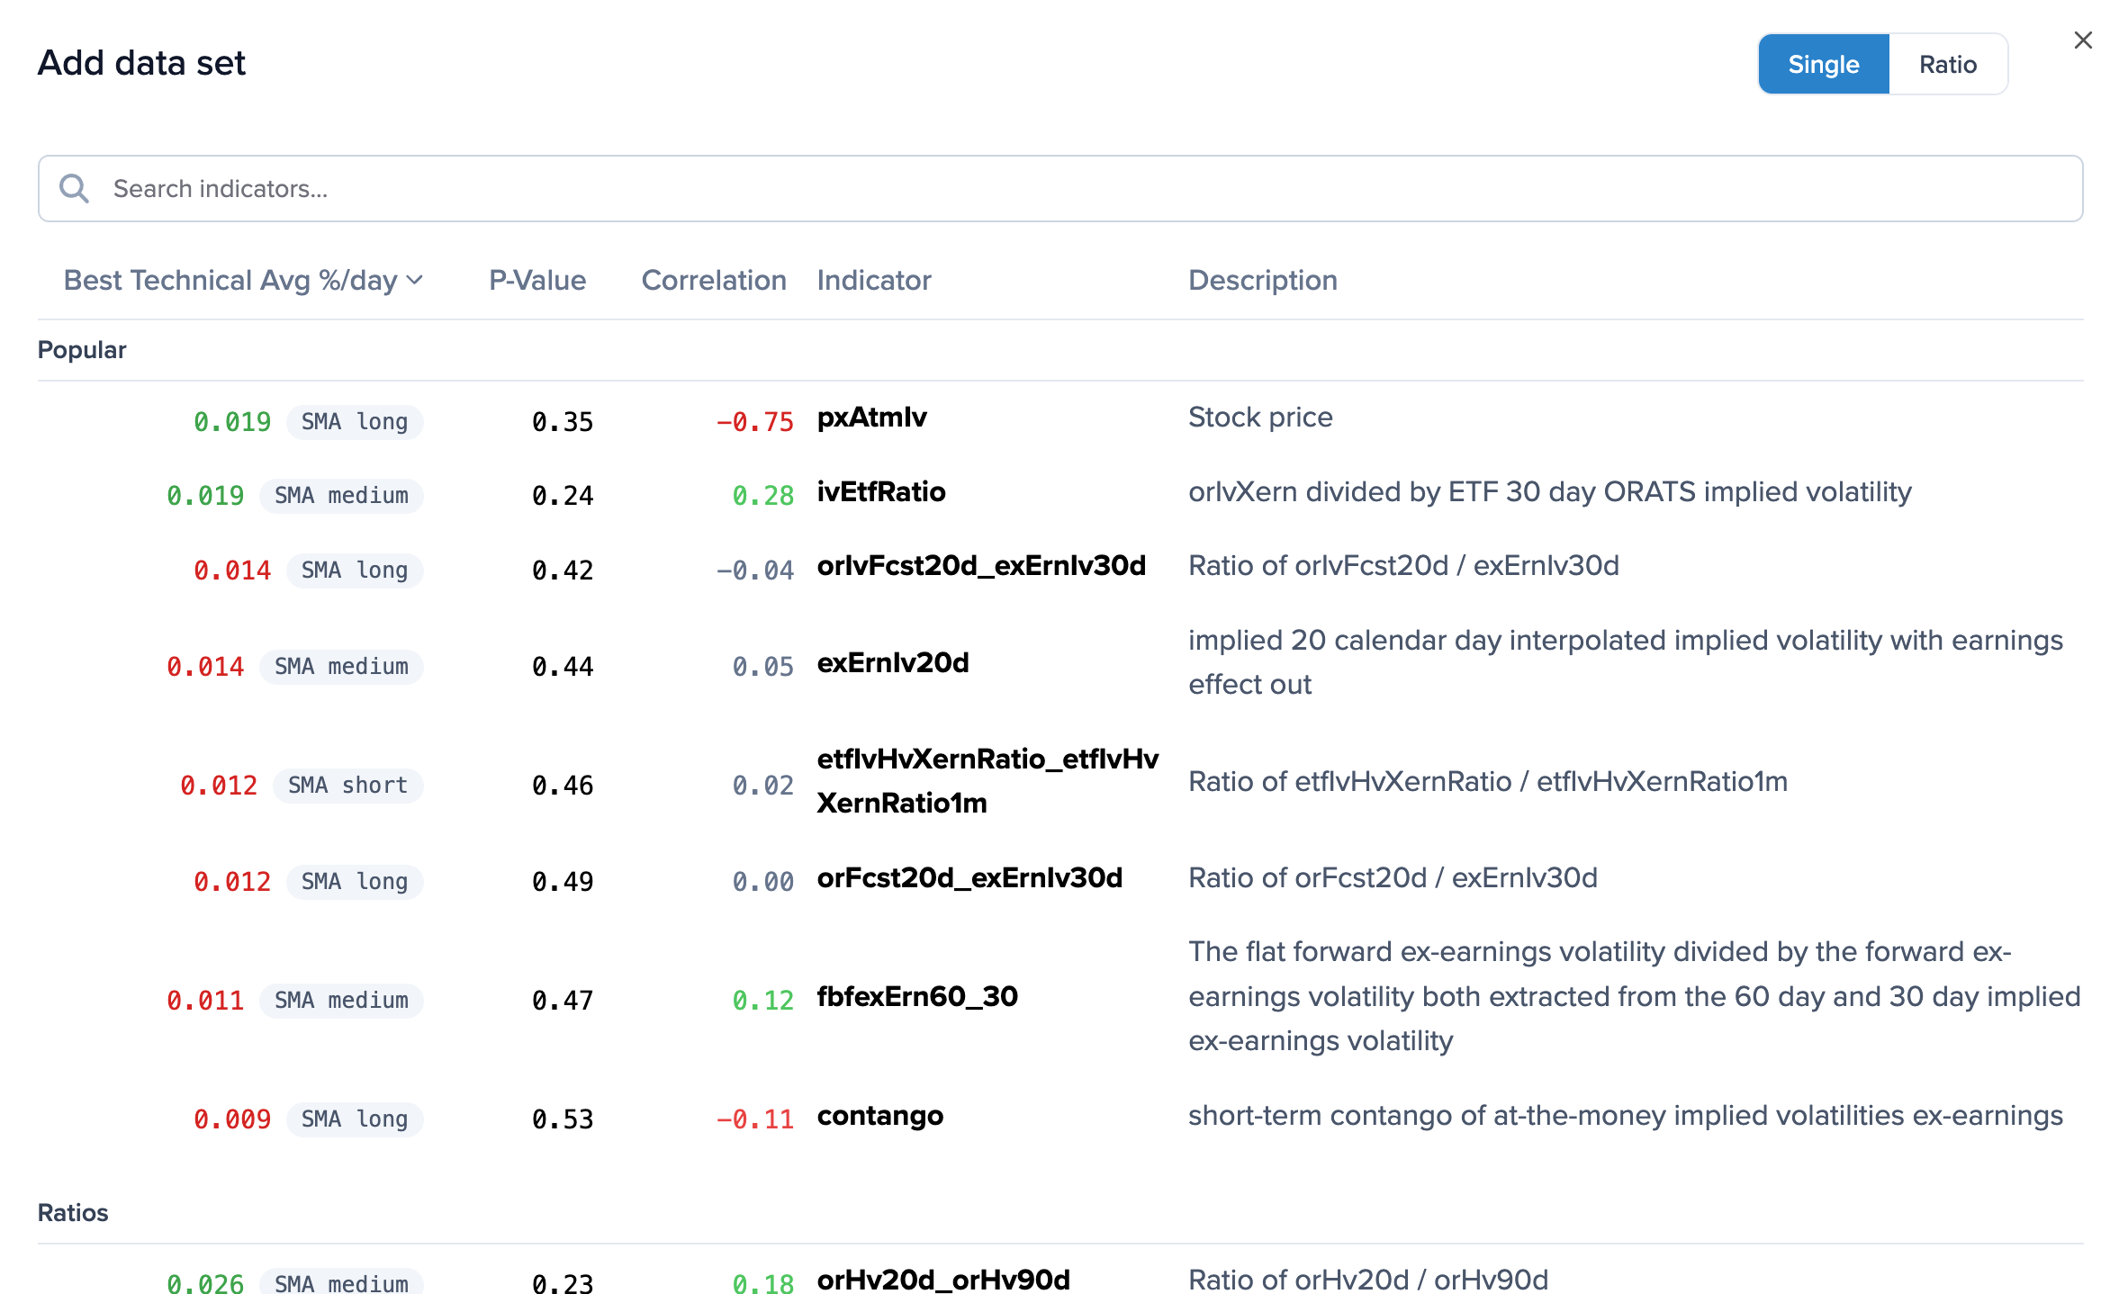Pick the fbfexErn60_30 indicator
The width and height of the screenshot is (2119, 1294).
point(916,997)
